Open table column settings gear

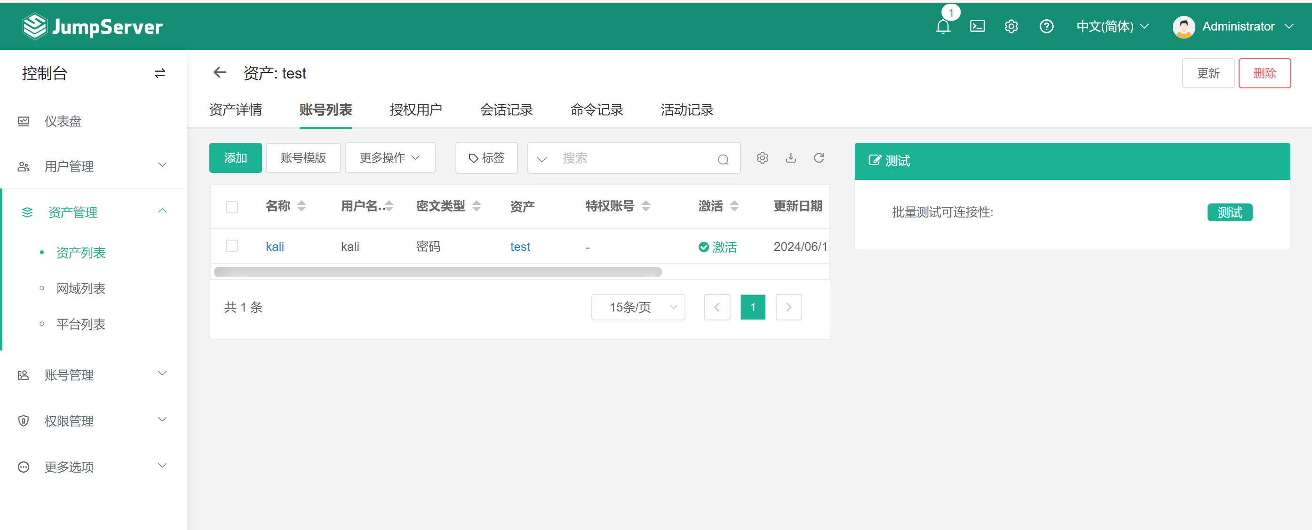pos(762,158)
